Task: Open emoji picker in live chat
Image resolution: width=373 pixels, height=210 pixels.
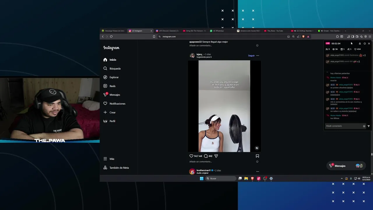Action: pos(364,126)
